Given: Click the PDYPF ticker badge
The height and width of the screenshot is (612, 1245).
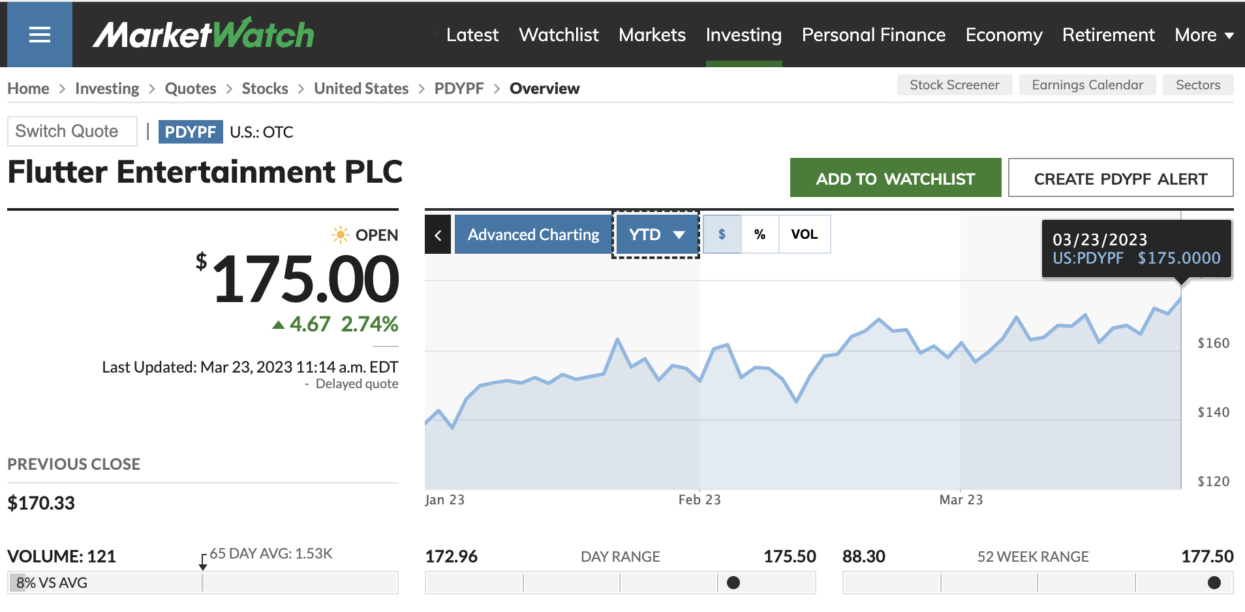Looking at the screenshot, I should pyautogui.click(x=190, y=132).
